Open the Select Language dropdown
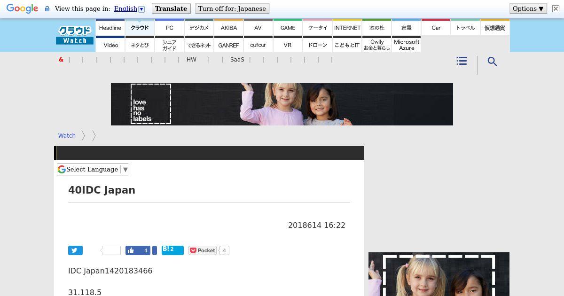 click(x=93, y=170)
